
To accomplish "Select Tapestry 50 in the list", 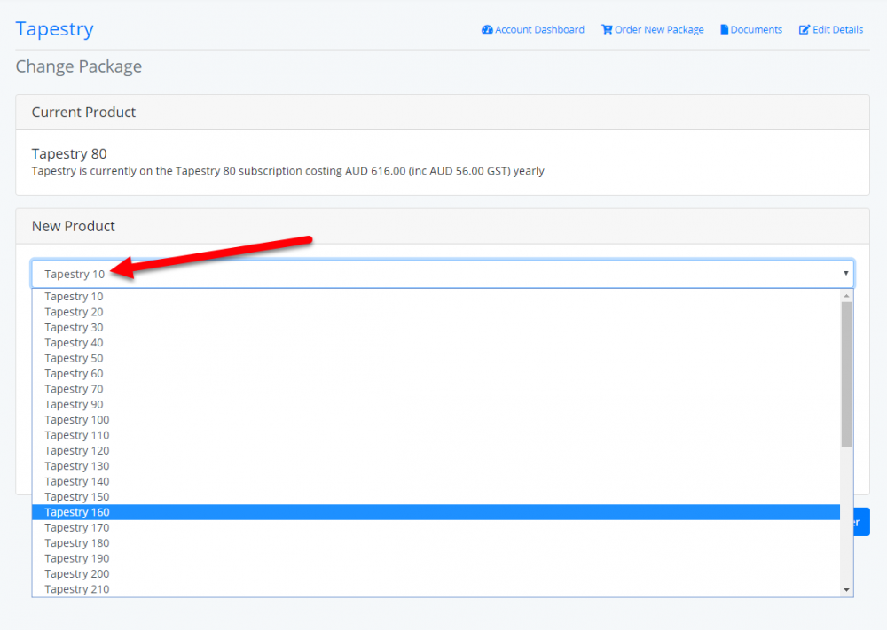I will (x=436, y=358).
